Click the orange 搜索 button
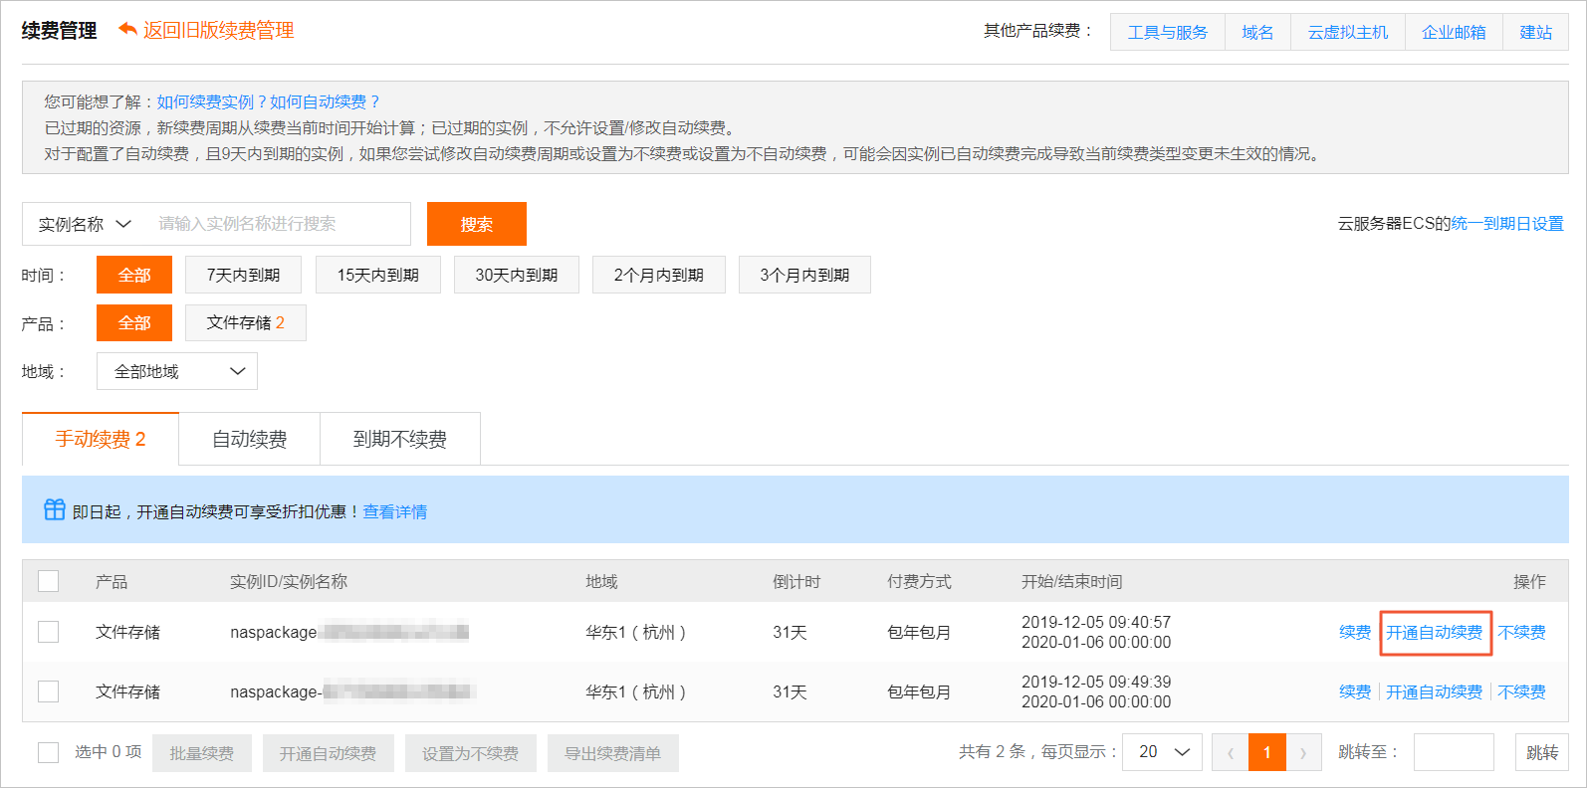 click(x=477, y=224)
